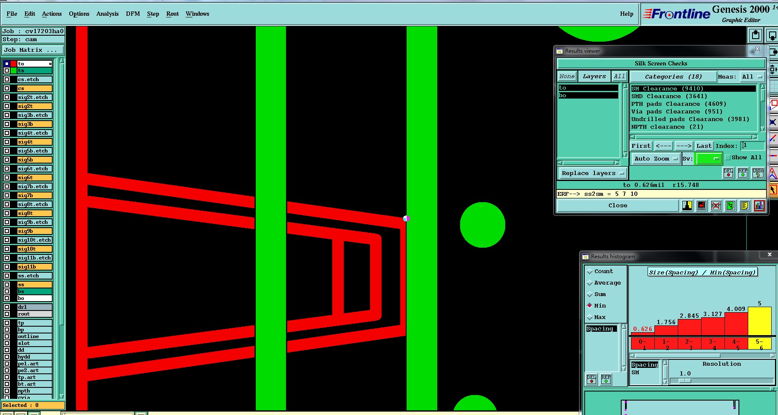Go to next result with ---> button
The height and width of the screenshot is (415, 778).
[684, 146]
